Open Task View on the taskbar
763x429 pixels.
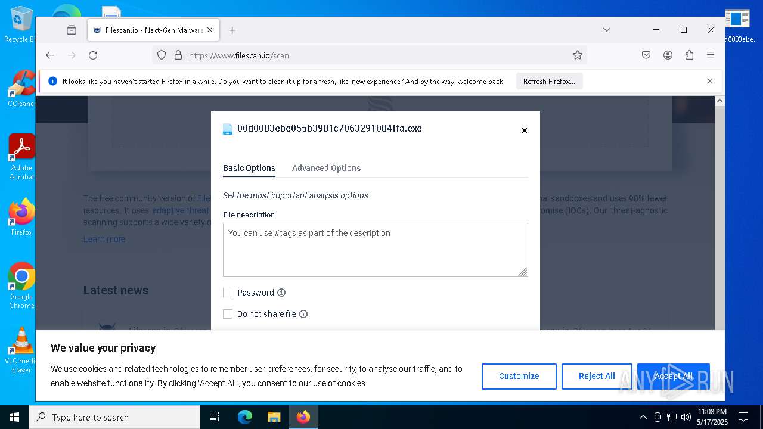click(x=215, y=417)
